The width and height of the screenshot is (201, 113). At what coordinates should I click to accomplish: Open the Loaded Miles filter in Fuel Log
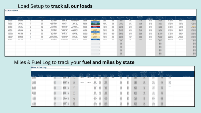[x=97, y=76]
